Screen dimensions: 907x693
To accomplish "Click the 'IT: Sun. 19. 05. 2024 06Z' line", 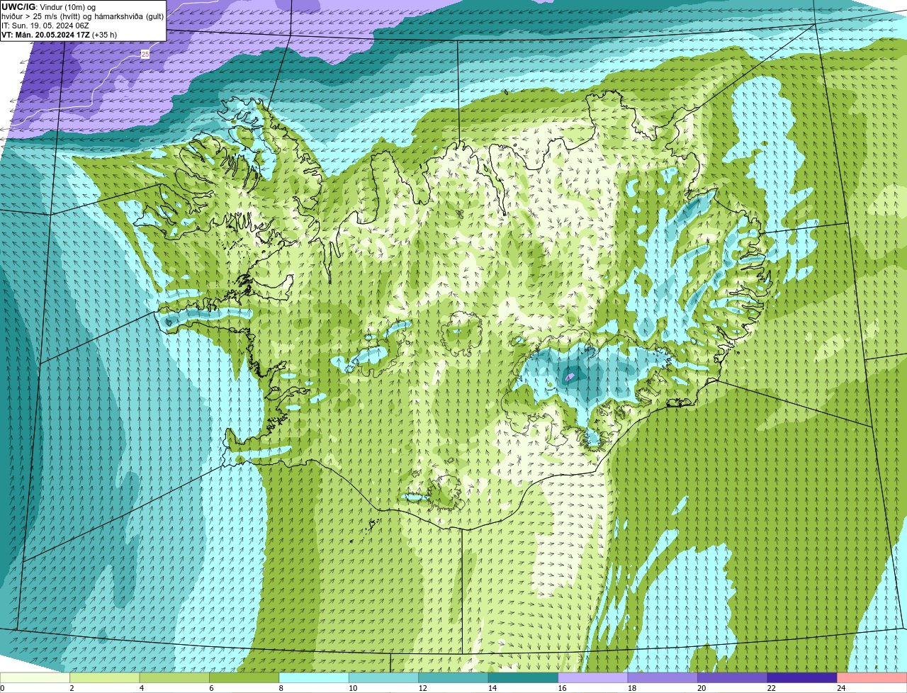I will [x=45, y=26].
